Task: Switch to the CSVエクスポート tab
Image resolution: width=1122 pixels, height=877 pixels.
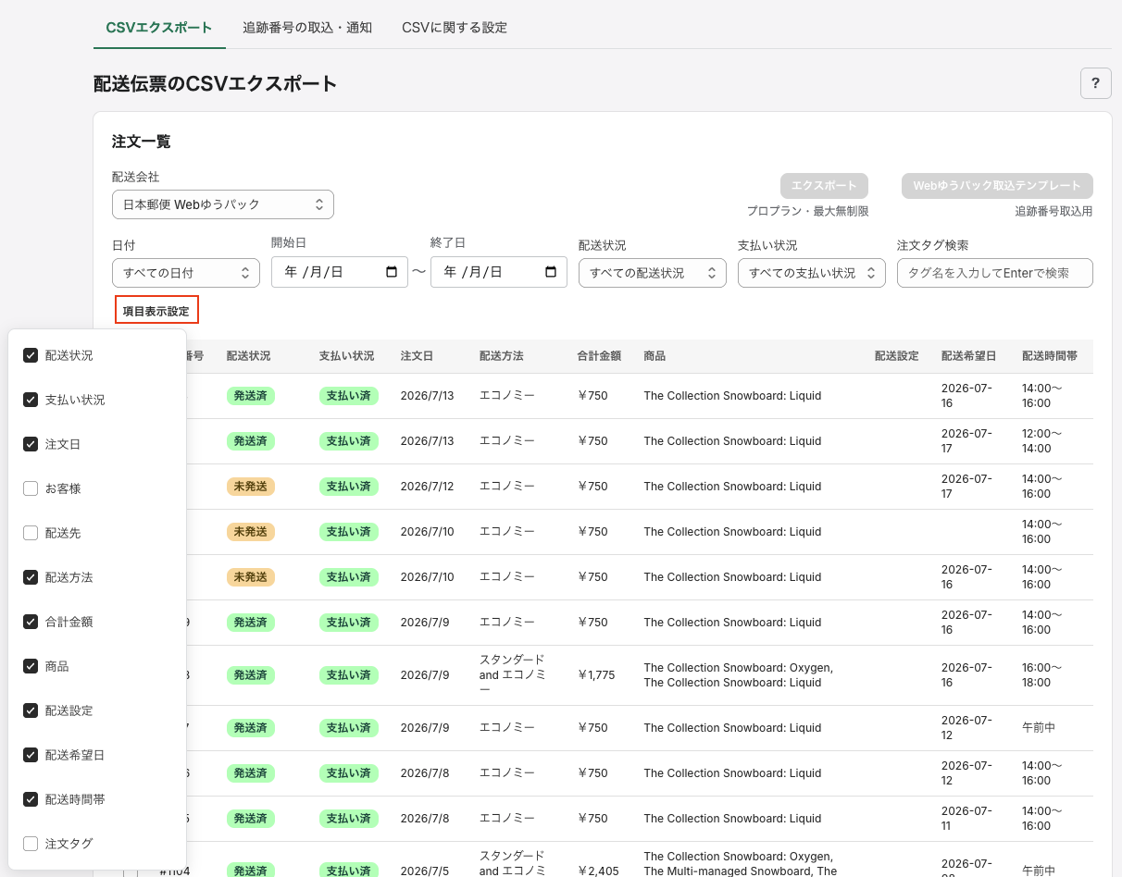Action: tap(159, 28)
